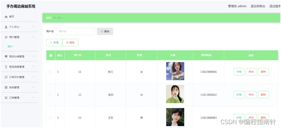Viewport: 281px width, 128px height.
Task: Click 退出到前台 in the top bar
Action: coord(258,6)
